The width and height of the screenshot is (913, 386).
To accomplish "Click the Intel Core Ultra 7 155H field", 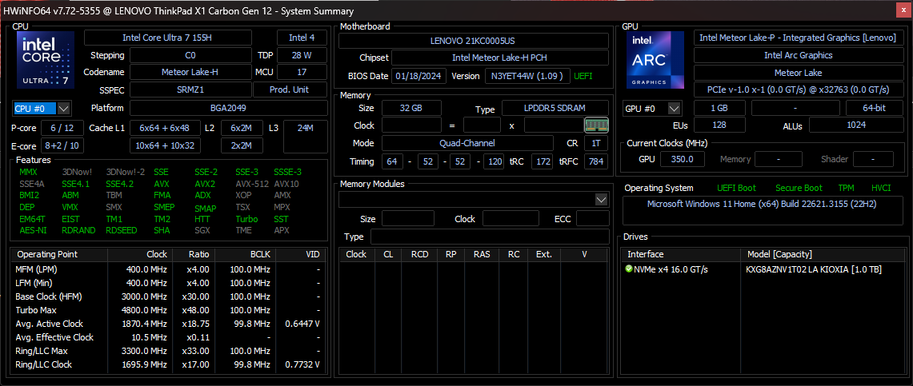I will [x=168, y=38].
